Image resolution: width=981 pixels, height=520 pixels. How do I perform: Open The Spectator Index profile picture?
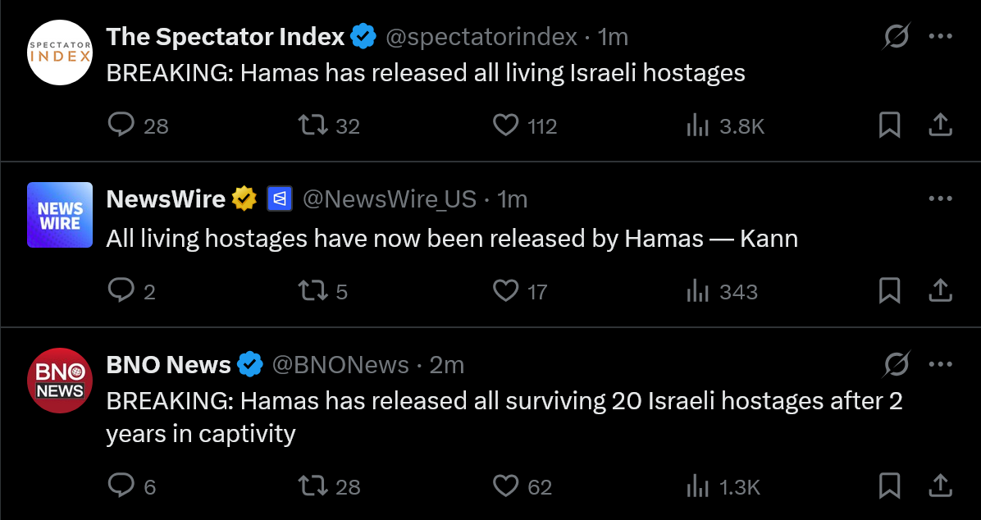click(60, 52)
